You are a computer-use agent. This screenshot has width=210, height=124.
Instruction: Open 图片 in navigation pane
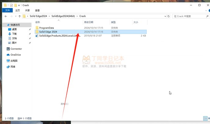click(x=14, y=43)
